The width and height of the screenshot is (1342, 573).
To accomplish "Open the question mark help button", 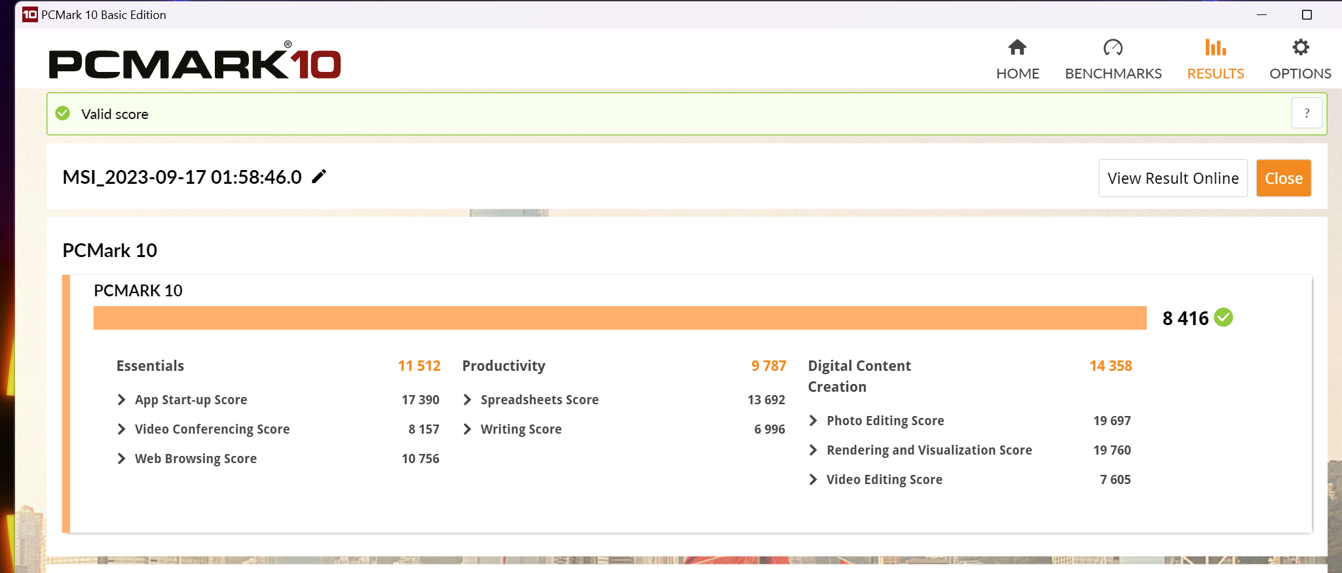I will [x=1307, y=114].
